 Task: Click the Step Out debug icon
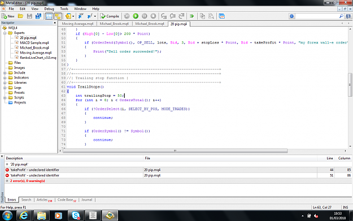pos(181,16)
